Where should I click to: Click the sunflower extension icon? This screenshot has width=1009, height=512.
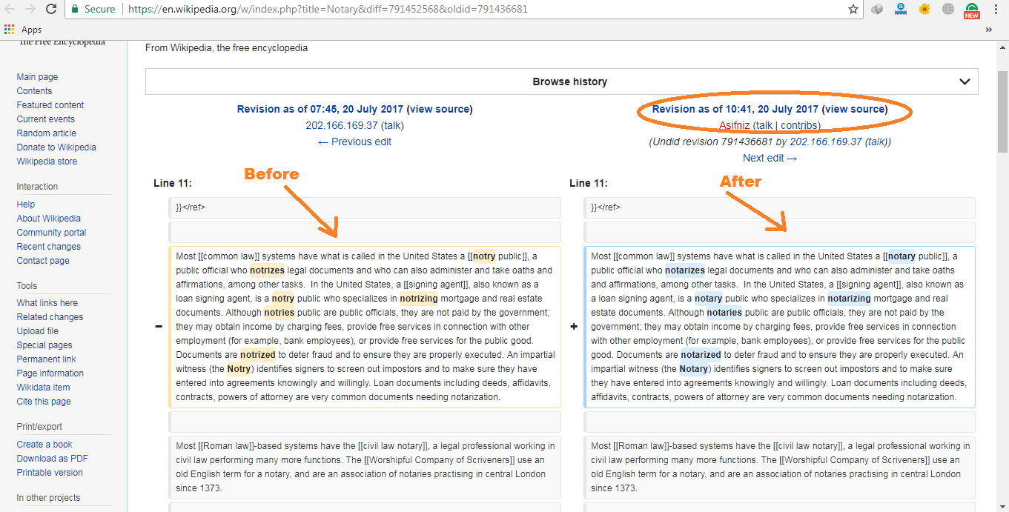pyautogui.click(x=924, y=10)
